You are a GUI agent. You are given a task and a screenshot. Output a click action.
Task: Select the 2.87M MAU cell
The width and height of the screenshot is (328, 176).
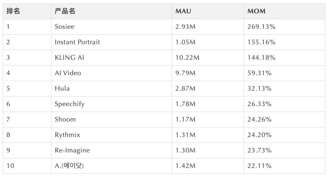tap(185, 88)
